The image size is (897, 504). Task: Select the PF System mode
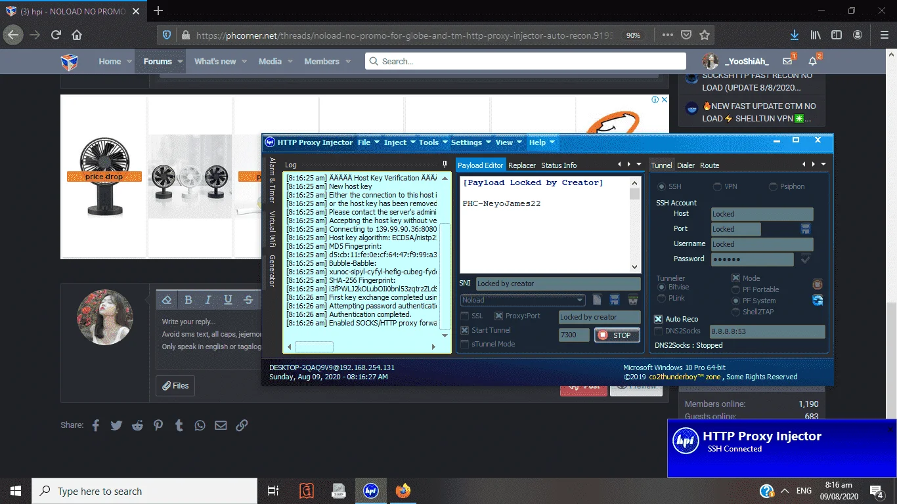coord(735,301)
